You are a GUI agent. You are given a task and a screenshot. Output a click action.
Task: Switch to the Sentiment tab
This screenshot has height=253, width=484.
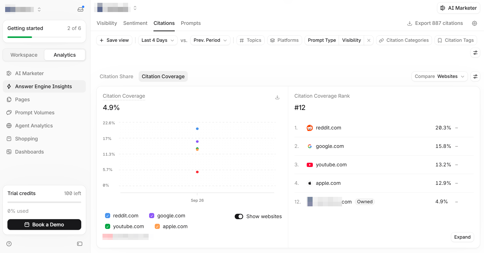[x=135, y=23]
